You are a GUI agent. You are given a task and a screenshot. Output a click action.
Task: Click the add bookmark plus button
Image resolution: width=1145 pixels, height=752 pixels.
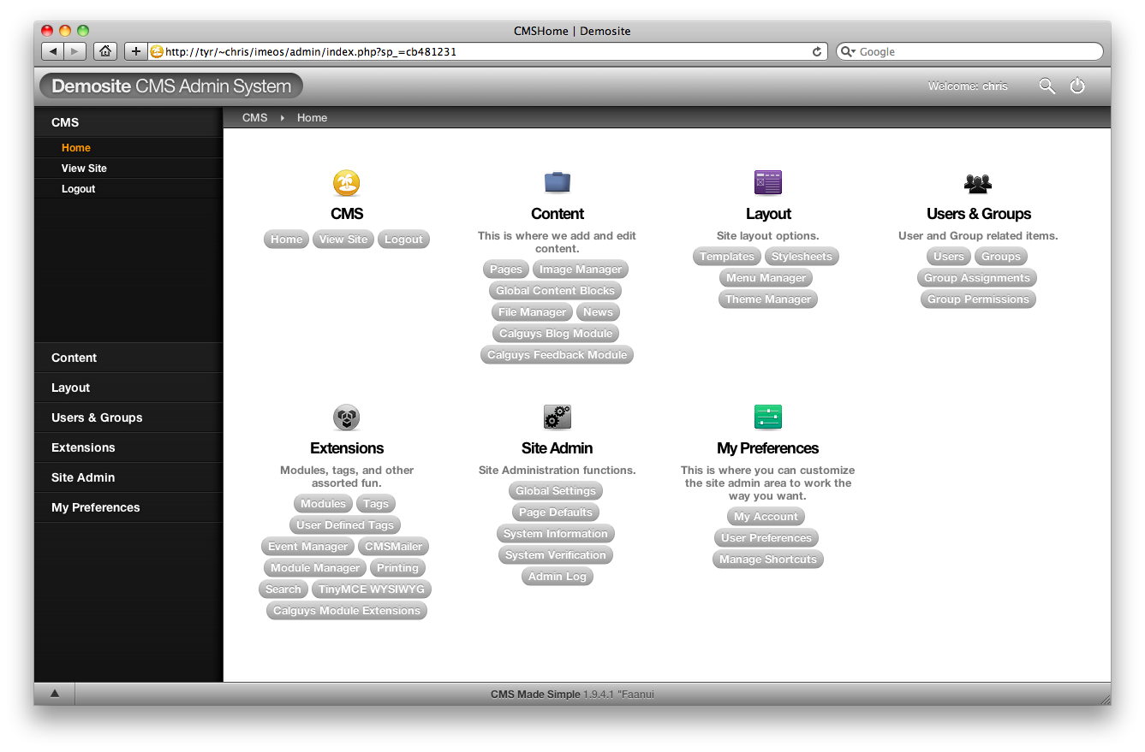tap(135, 51)
